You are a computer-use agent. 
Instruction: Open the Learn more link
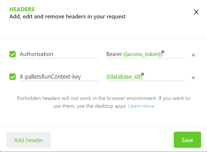(141, 106)
